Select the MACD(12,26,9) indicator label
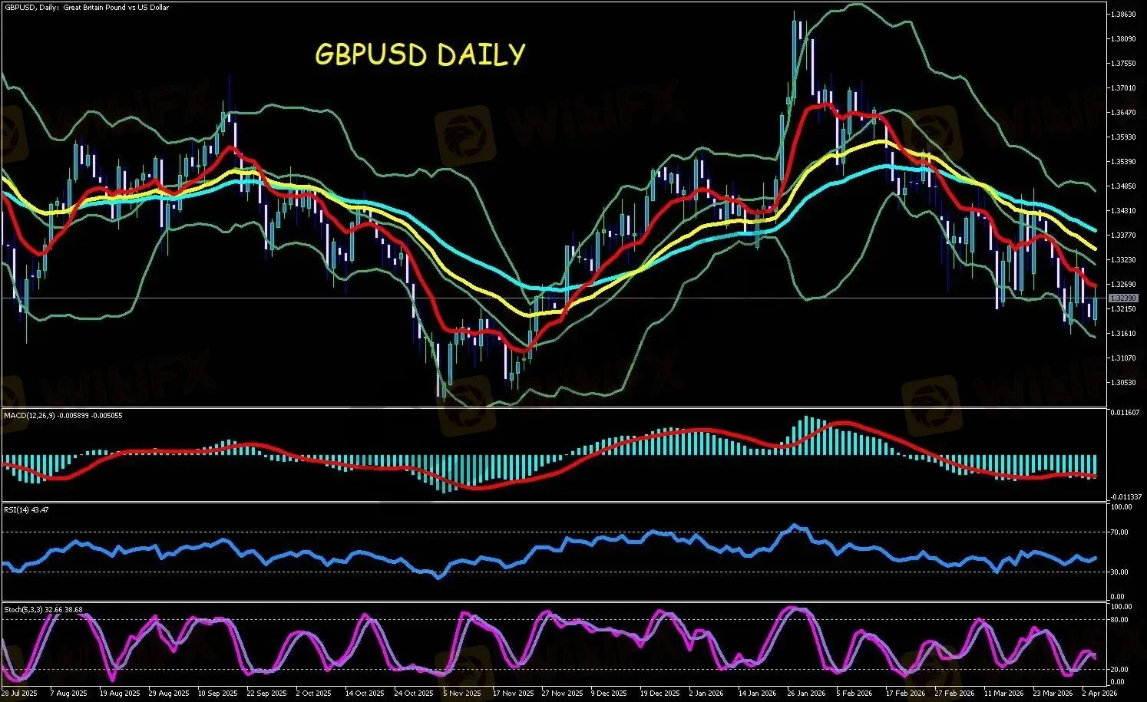The height and width of the screenshot is (702, 1147). [63, 415]
